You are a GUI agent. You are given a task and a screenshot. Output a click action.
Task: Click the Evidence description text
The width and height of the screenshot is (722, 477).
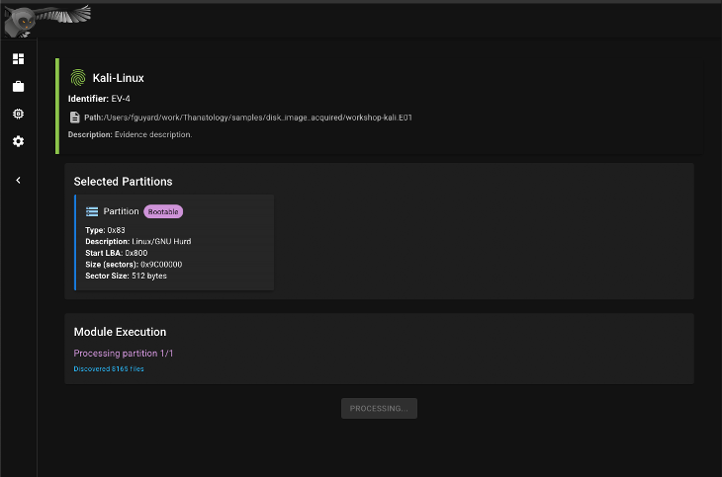pos(131,134)
